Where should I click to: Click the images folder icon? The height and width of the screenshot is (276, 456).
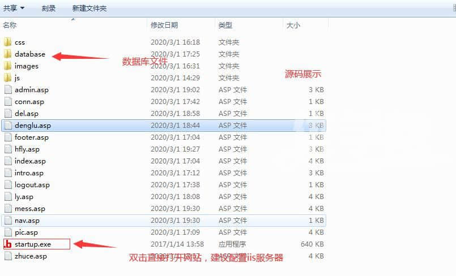[7, 66]
